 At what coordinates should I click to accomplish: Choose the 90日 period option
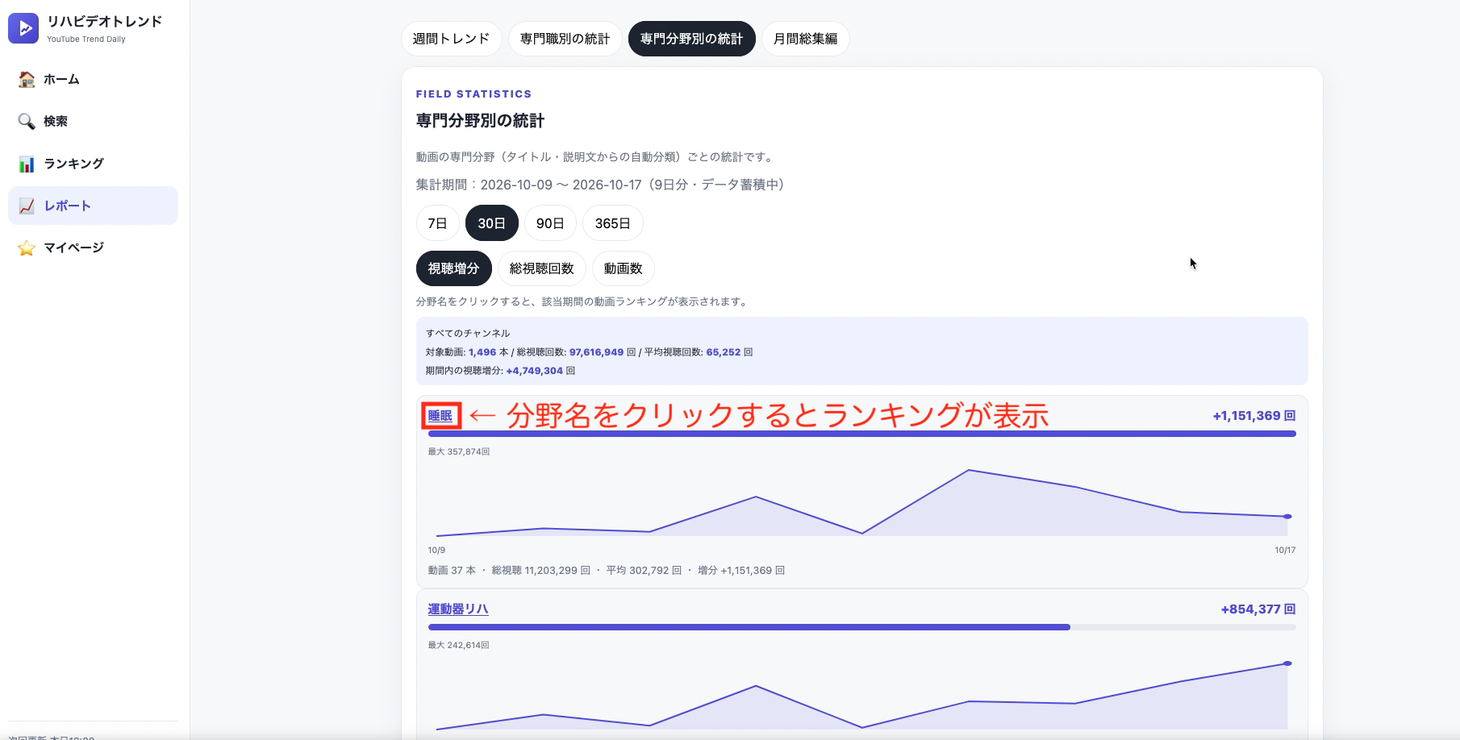pyautogui.click(x=550, y=223)
